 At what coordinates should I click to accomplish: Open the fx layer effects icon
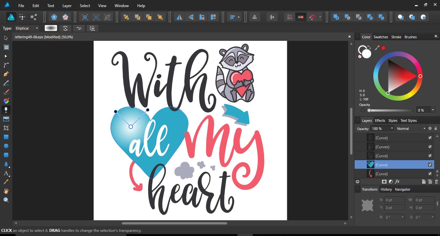tap(397, 182)
